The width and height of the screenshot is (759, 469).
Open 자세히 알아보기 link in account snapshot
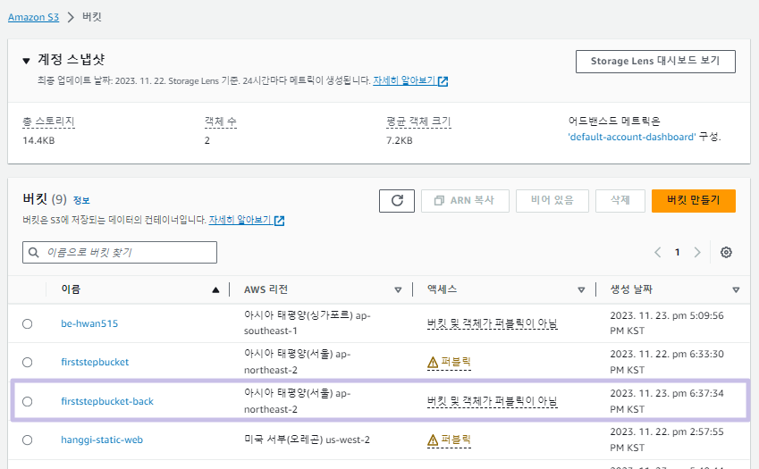[x=404, y=80]
